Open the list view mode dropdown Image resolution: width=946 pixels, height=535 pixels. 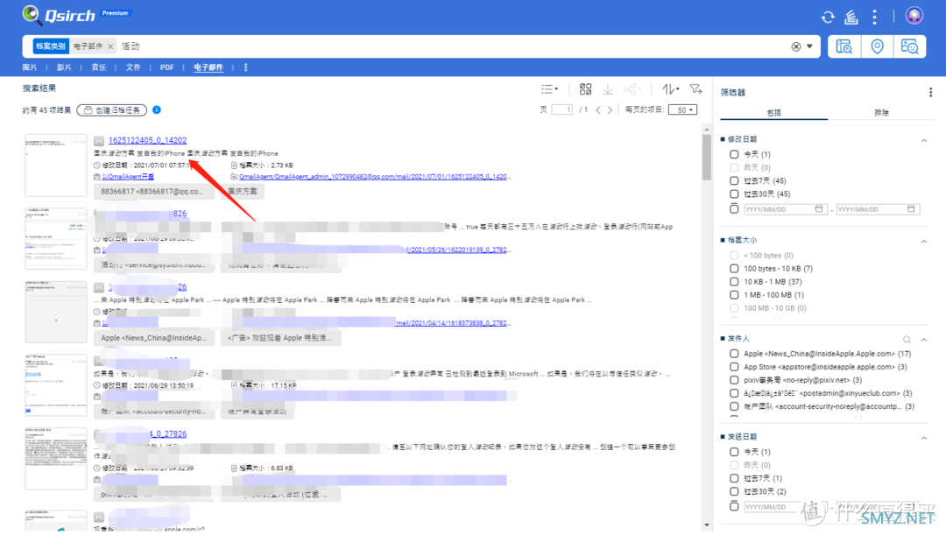pos(549,89)
